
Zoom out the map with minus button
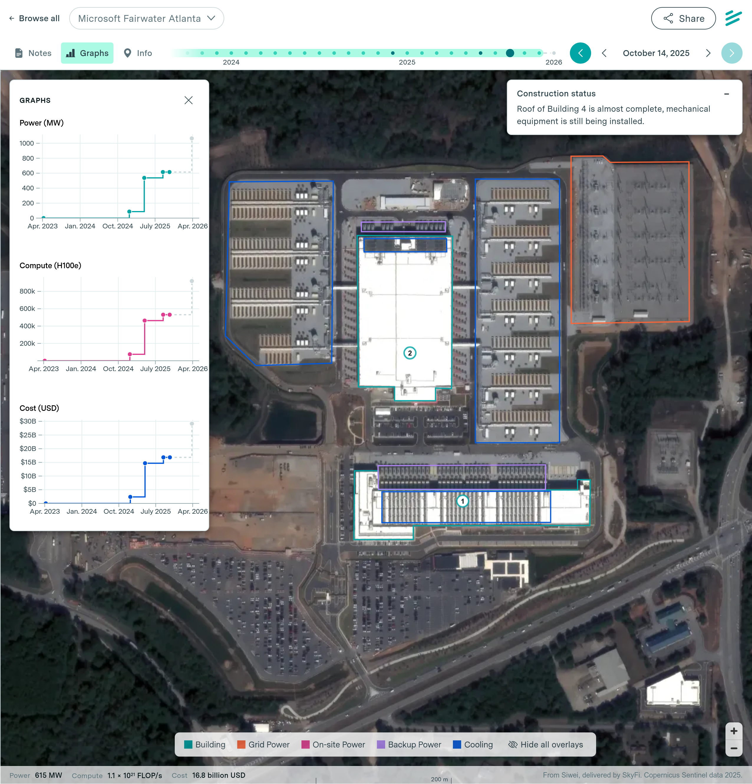tap(734, 748)
